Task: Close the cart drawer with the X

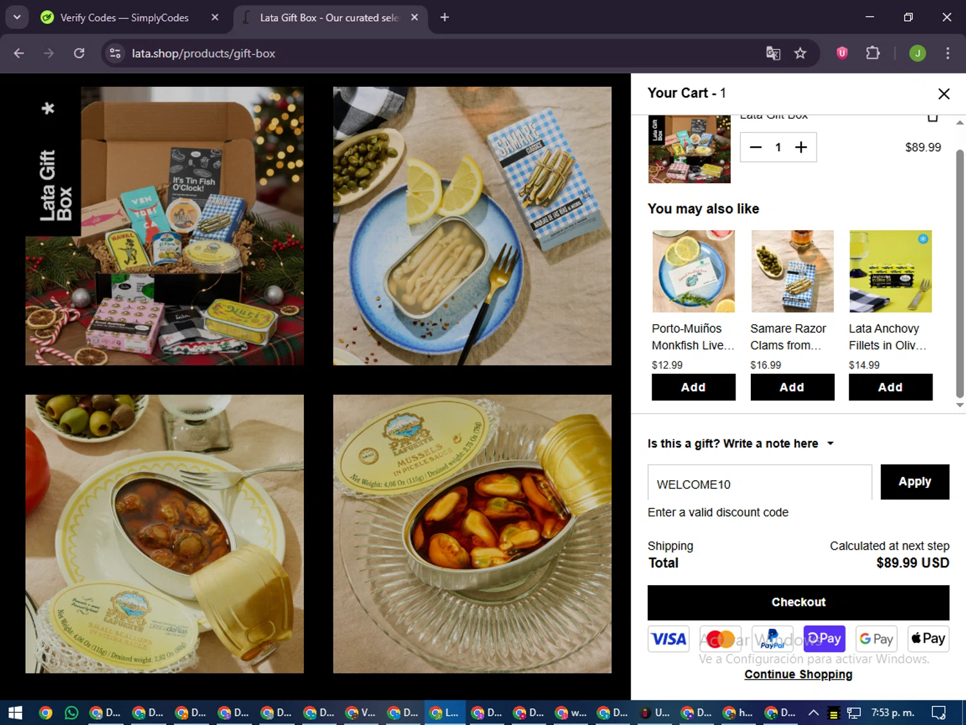Action: point(943,94)
